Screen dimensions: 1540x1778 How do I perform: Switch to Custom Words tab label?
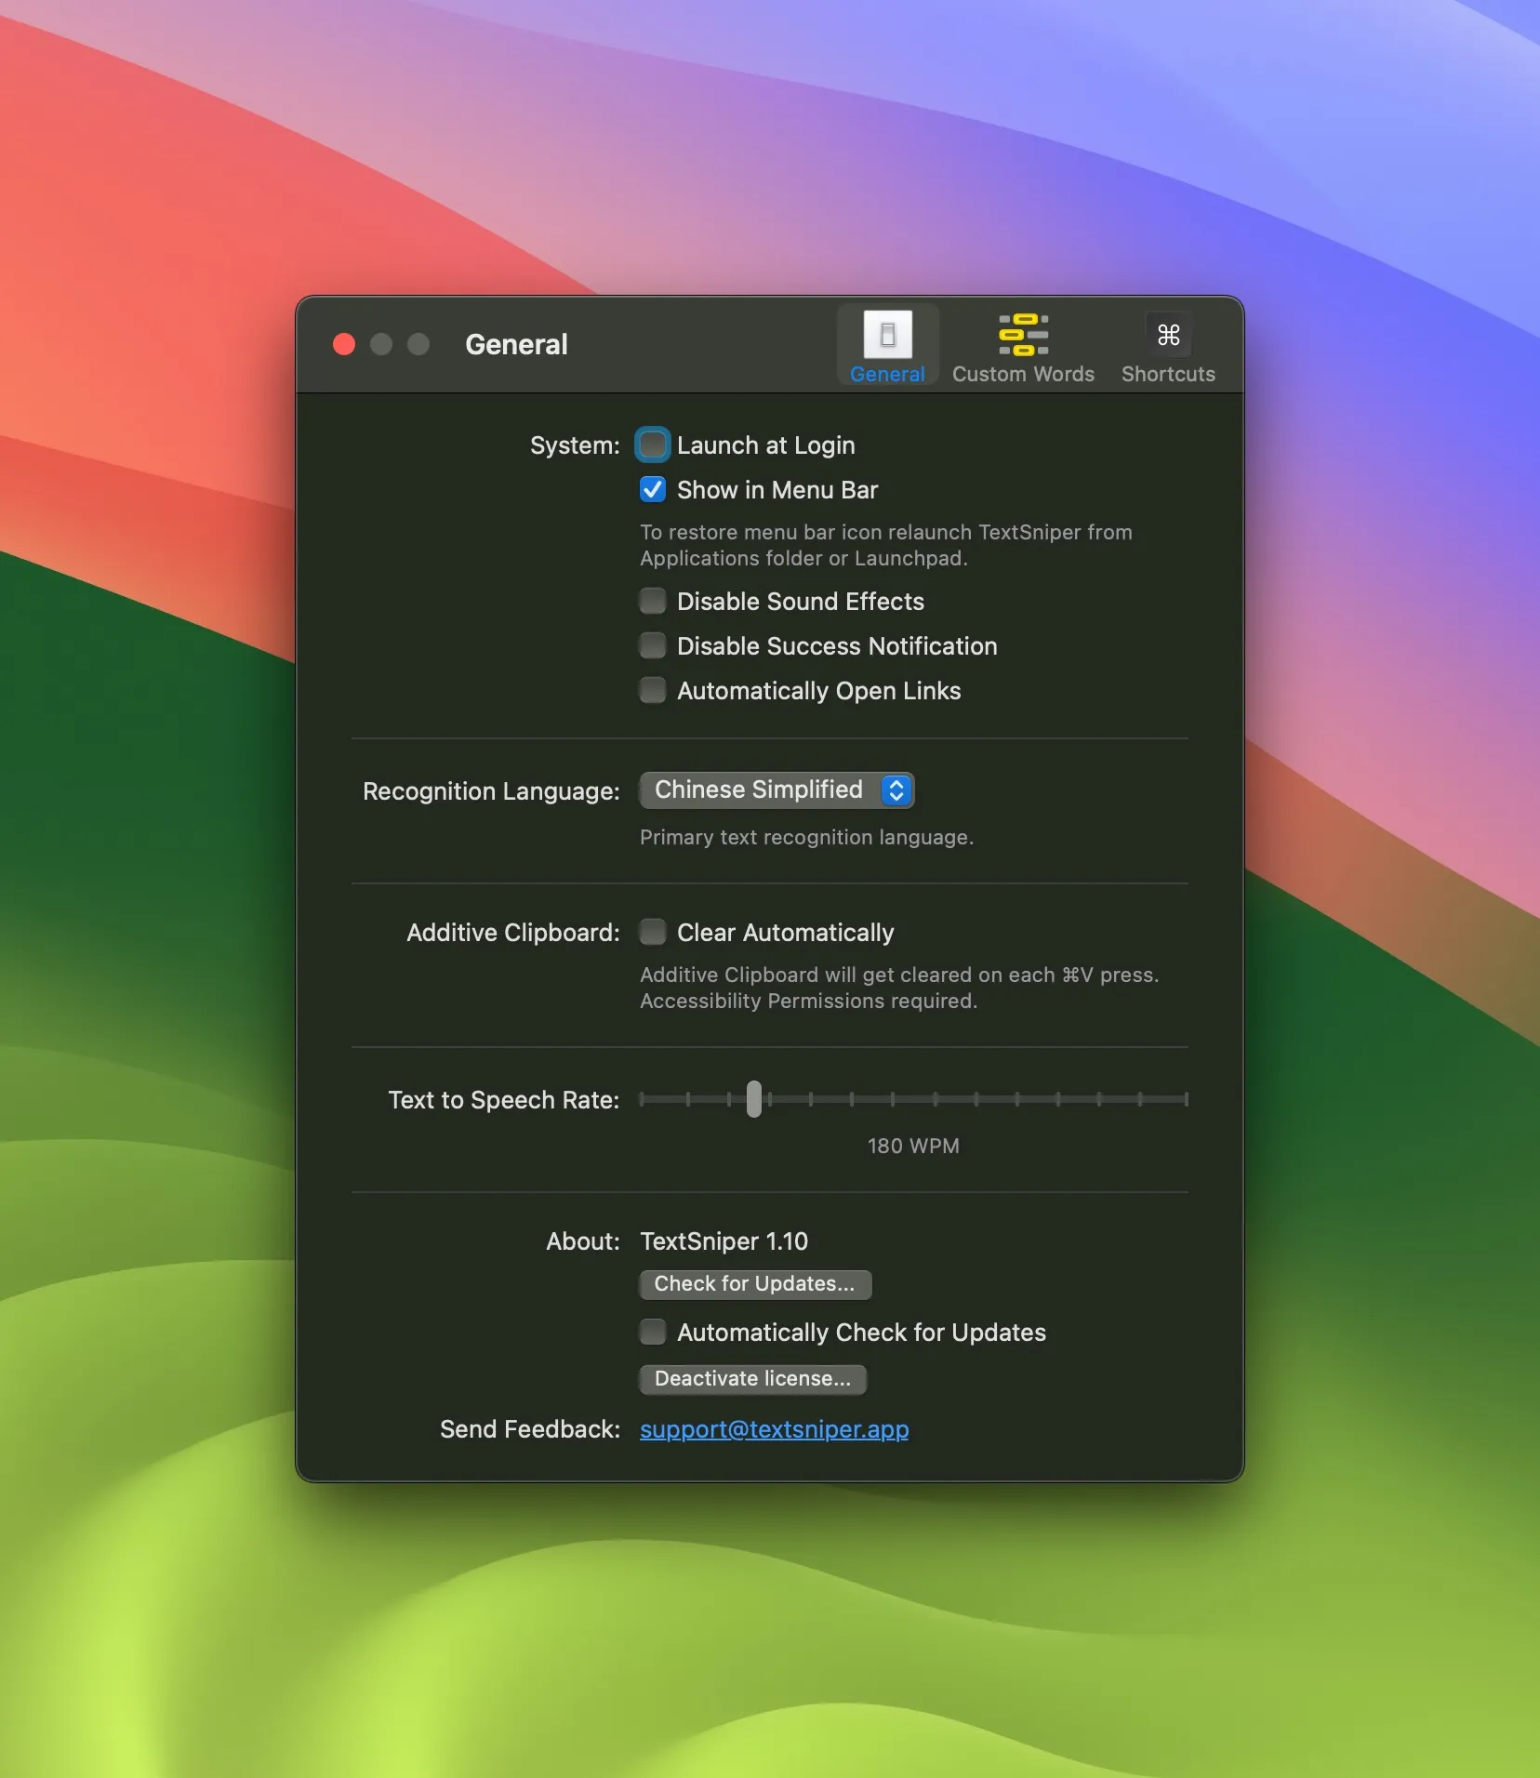[1023, 374]
